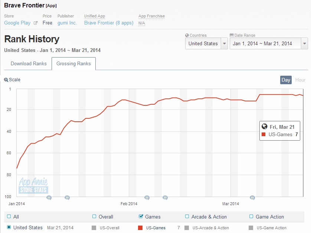Open the first event comment marker in January
Viewport: 311px width, 233px height.
point(49,197)
